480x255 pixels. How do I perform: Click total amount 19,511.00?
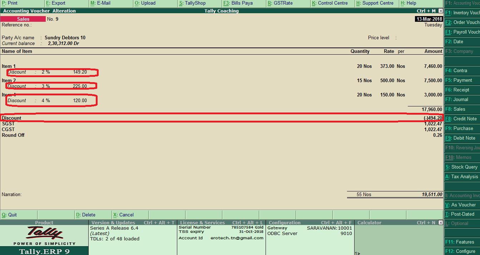pyautogui.click(x=432, y=195)
